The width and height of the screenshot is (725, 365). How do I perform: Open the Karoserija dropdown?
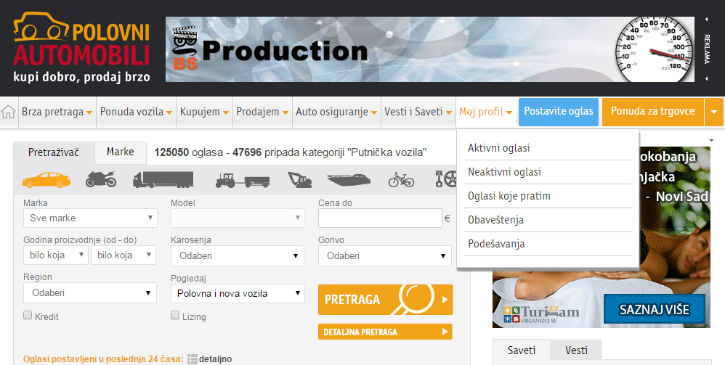[x=238, y=255]
